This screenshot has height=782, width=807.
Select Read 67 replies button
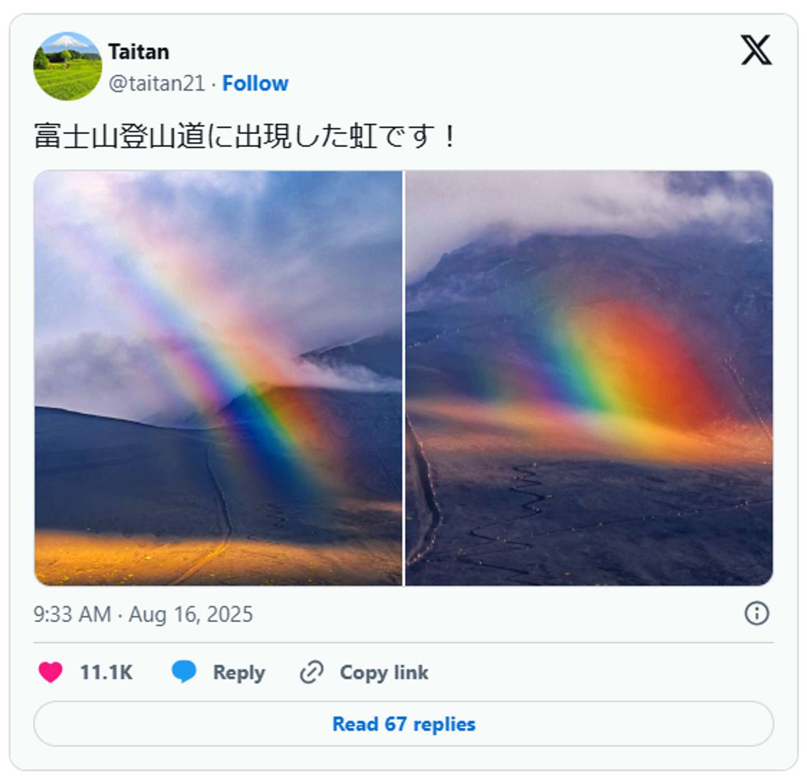point(403,724)
